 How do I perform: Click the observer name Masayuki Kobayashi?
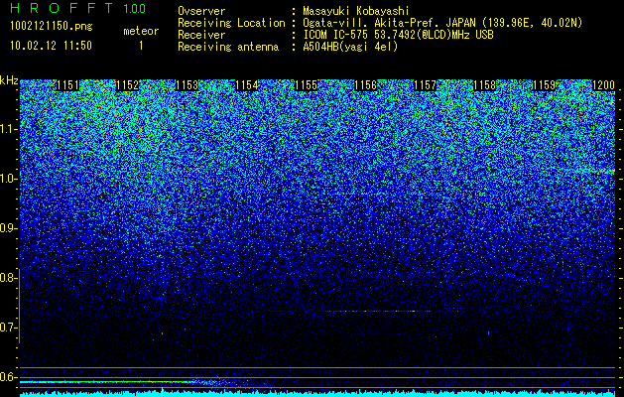[x=356, y=11]
